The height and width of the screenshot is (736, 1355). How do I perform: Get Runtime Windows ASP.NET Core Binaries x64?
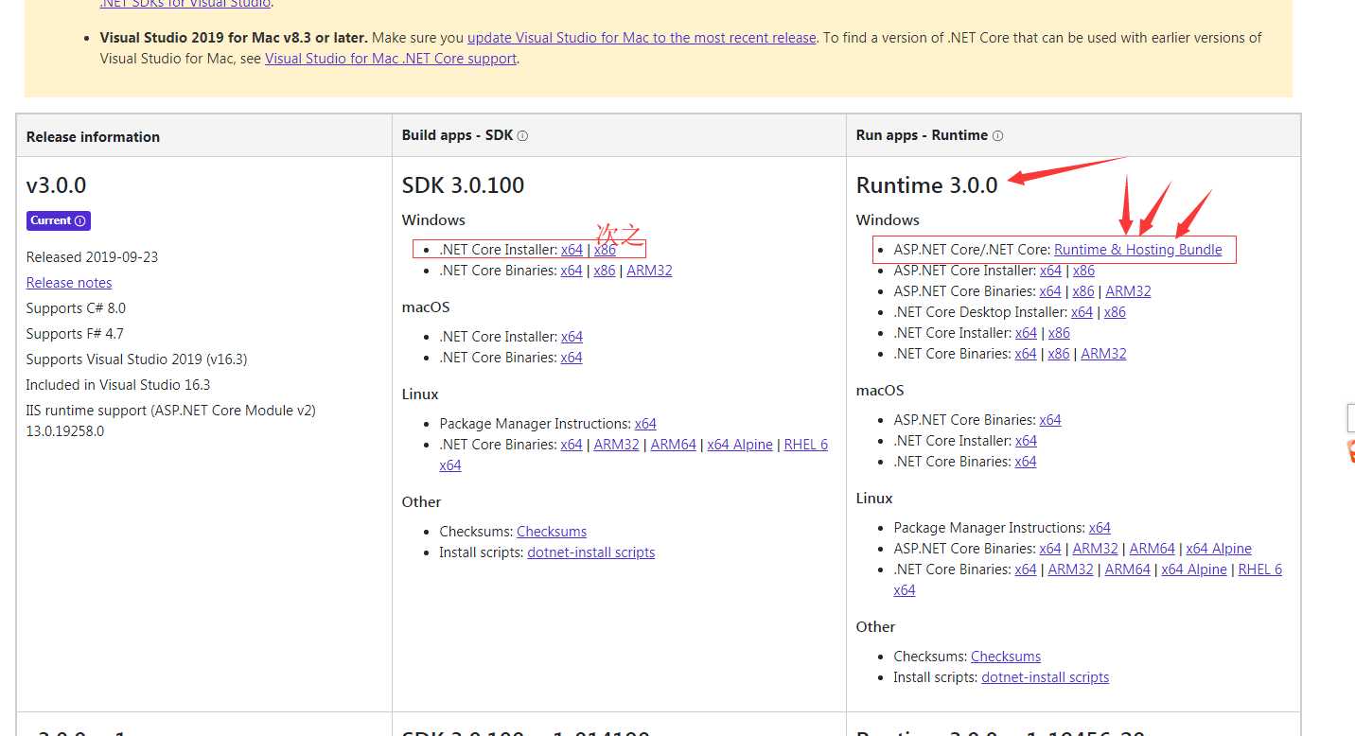point(1050,291)
